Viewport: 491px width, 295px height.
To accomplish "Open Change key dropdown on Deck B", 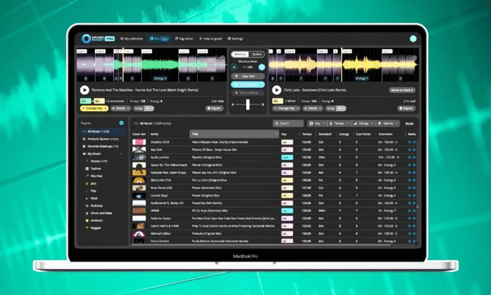I will tap(286, 109).
